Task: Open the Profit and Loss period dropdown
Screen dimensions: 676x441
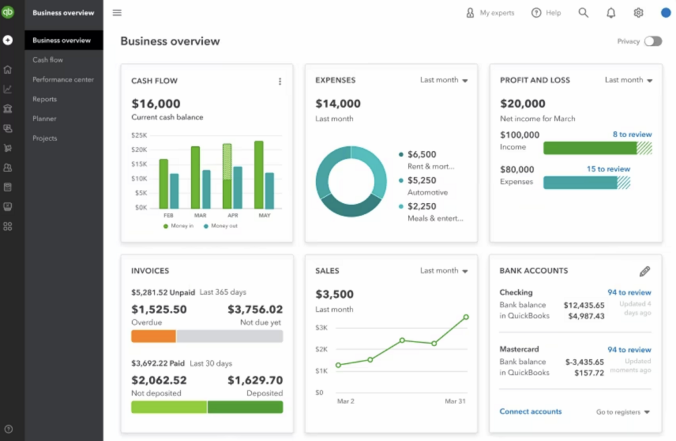Action: pos(628,80)
